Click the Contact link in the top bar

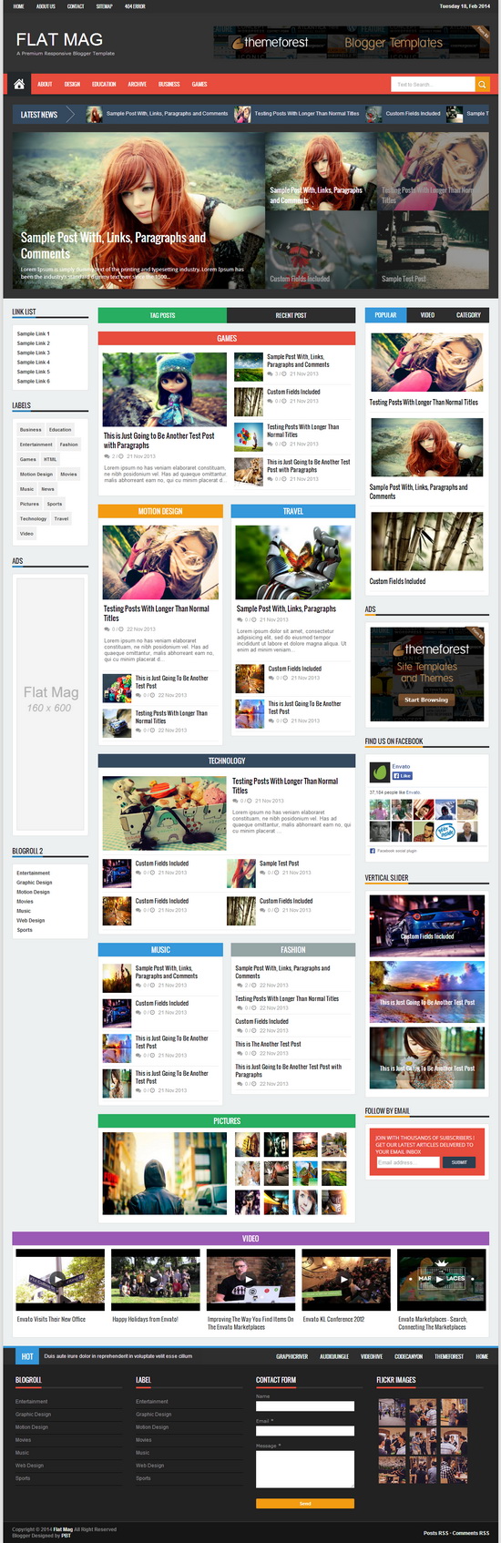point(76,6)
